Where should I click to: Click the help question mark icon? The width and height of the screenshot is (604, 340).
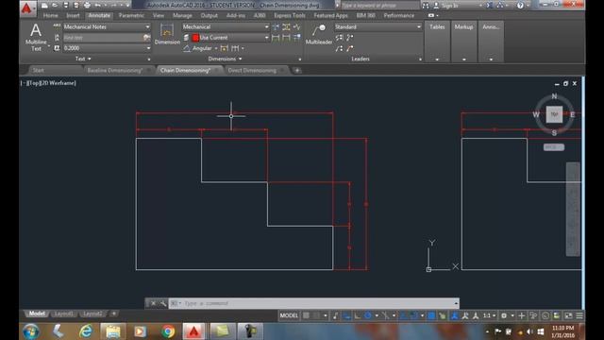click(x=520, y=6)
